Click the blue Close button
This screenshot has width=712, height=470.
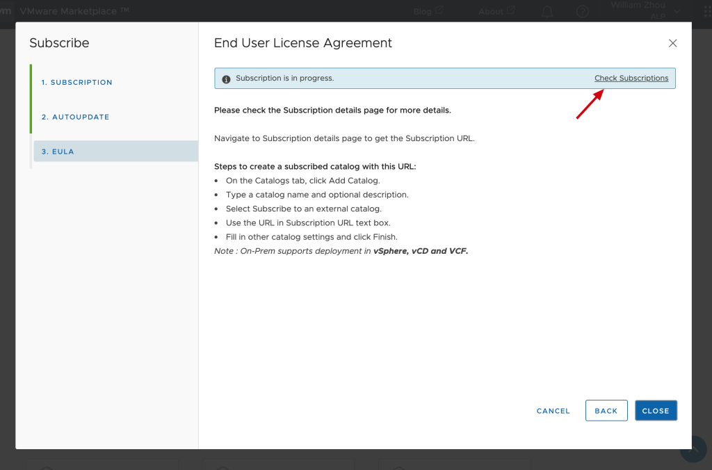(x=655, y=411)
